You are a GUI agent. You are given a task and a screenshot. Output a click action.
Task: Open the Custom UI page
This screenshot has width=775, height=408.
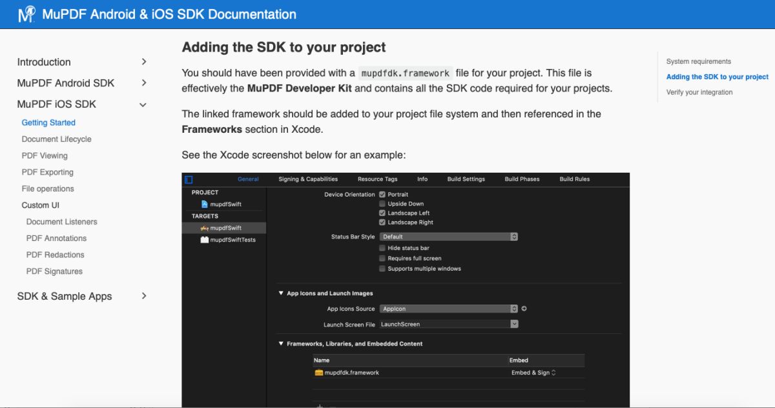pos(41,206)
